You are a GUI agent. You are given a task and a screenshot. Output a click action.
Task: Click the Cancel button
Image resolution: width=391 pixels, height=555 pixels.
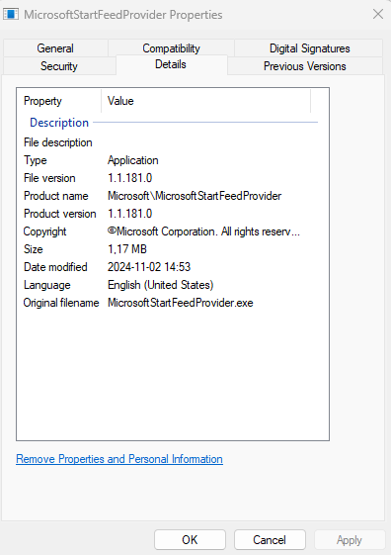270,540
